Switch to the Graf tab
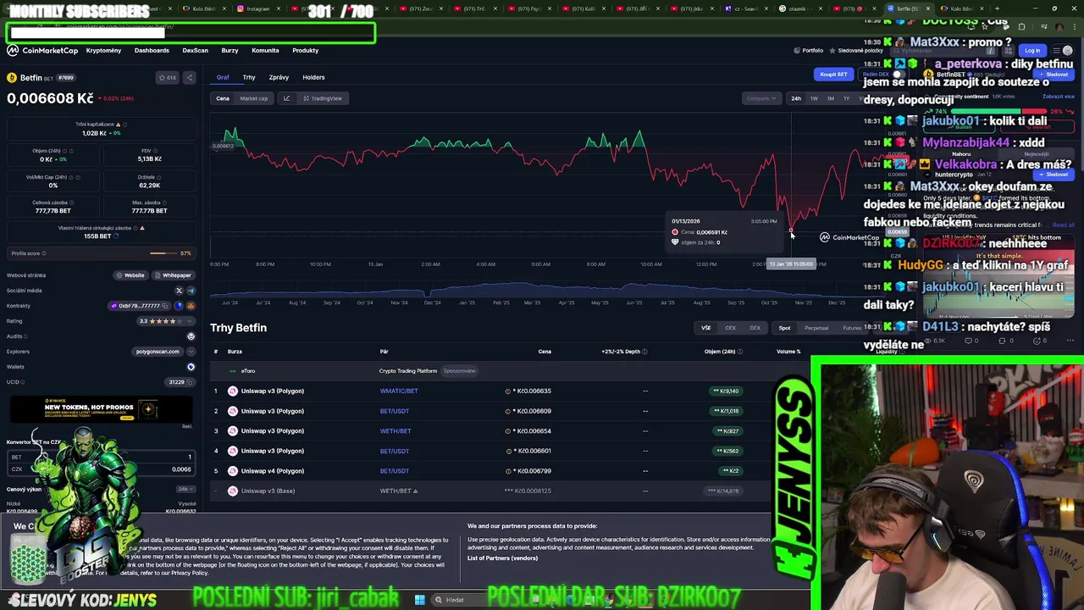1084x610 pixels. (223, 77)
